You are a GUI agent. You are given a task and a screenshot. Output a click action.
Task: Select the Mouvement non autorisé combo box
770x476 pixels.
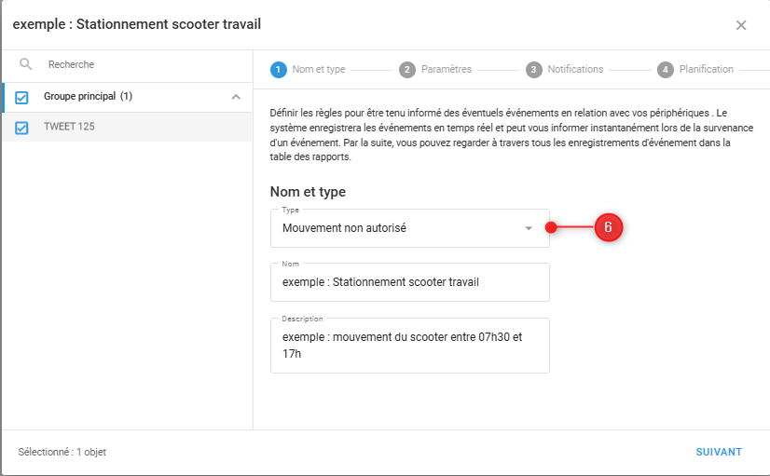point(401,228)
